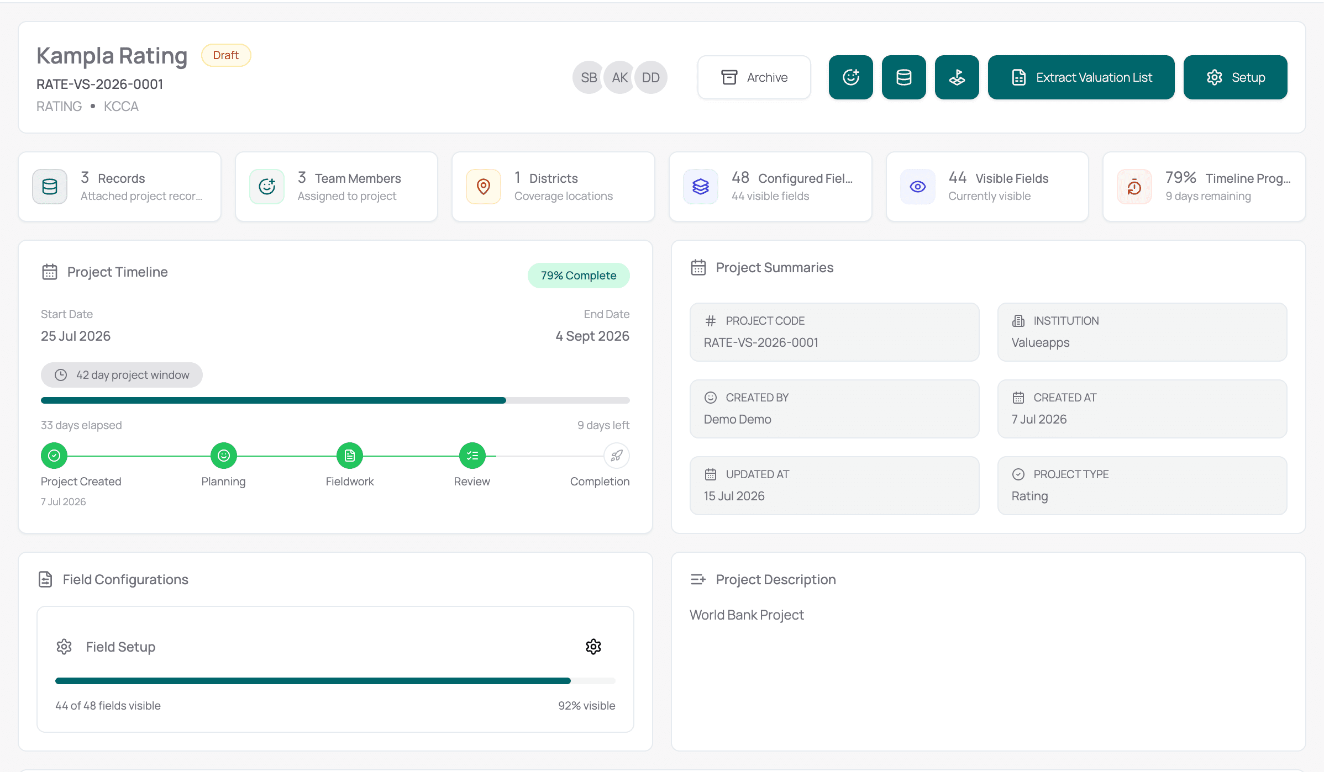
Task: Archive the Kampla Rating project
Action: [x=754, y=77]
